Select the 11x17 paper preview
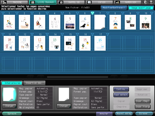The width and height of the screenshot is (155, 116). [64, 94]
